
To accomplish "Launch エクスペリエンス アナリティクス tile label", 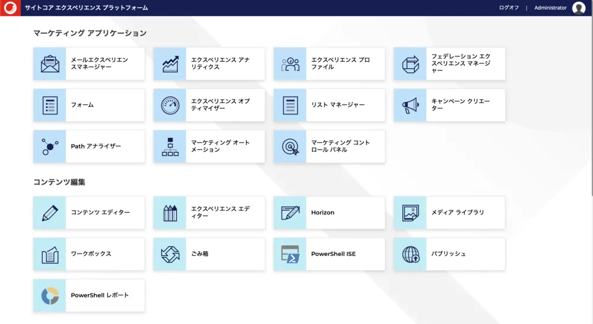I will [x=220, y=63].
